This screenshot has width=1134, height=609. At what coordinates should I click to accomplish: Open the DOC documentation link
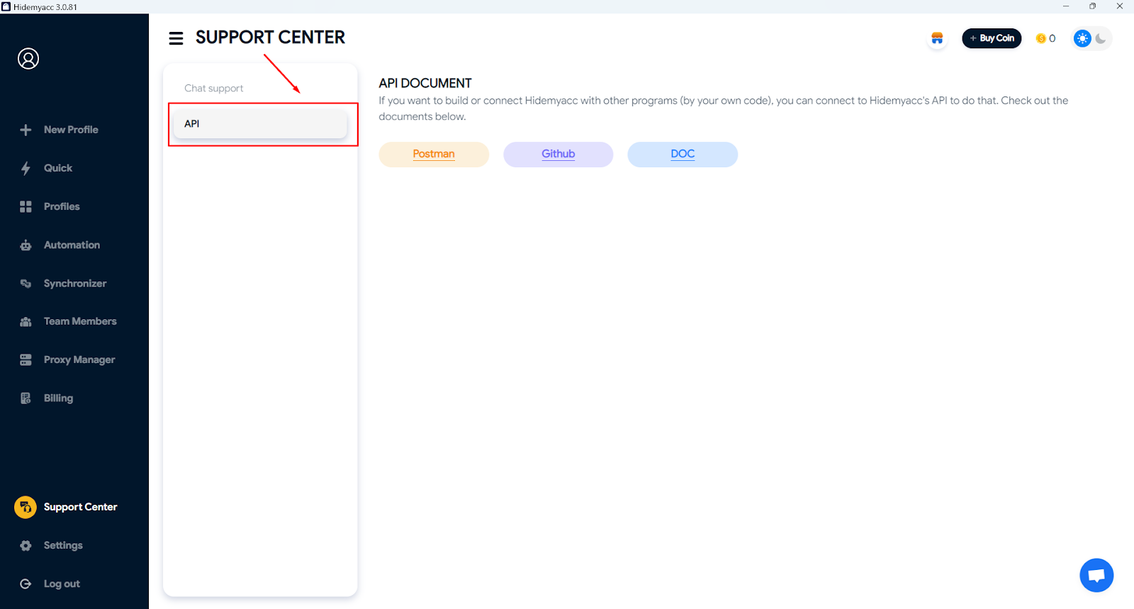683,155
